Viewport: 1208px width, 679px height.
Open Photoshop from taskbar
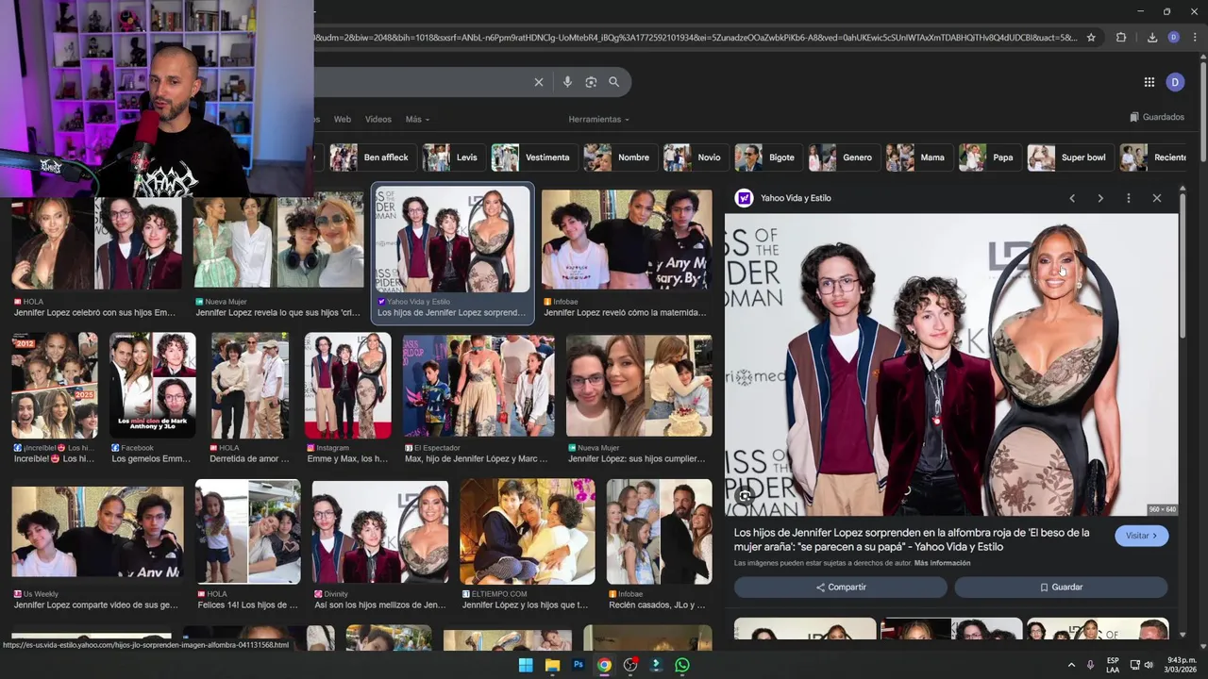coord(579,665)
